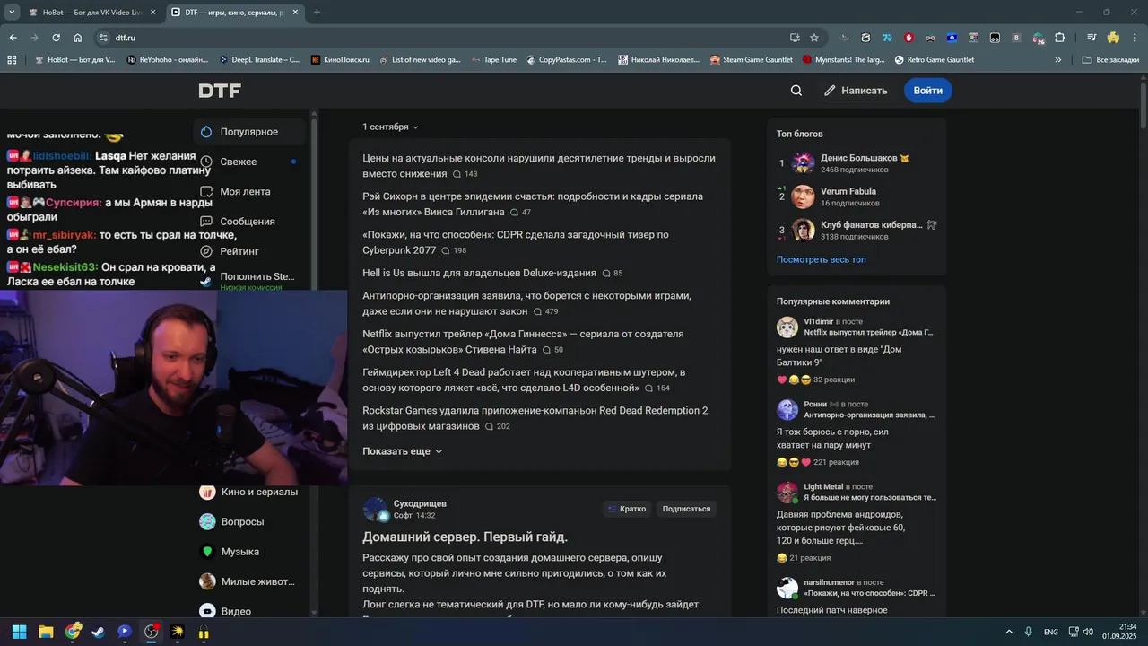Open the Left 4 Dead game director news

(x=524, y=380)
